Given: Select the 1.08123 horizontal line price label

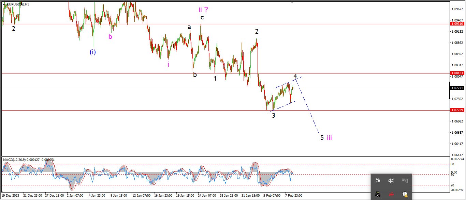Looking at the screenshot, I should click(457, 73).
